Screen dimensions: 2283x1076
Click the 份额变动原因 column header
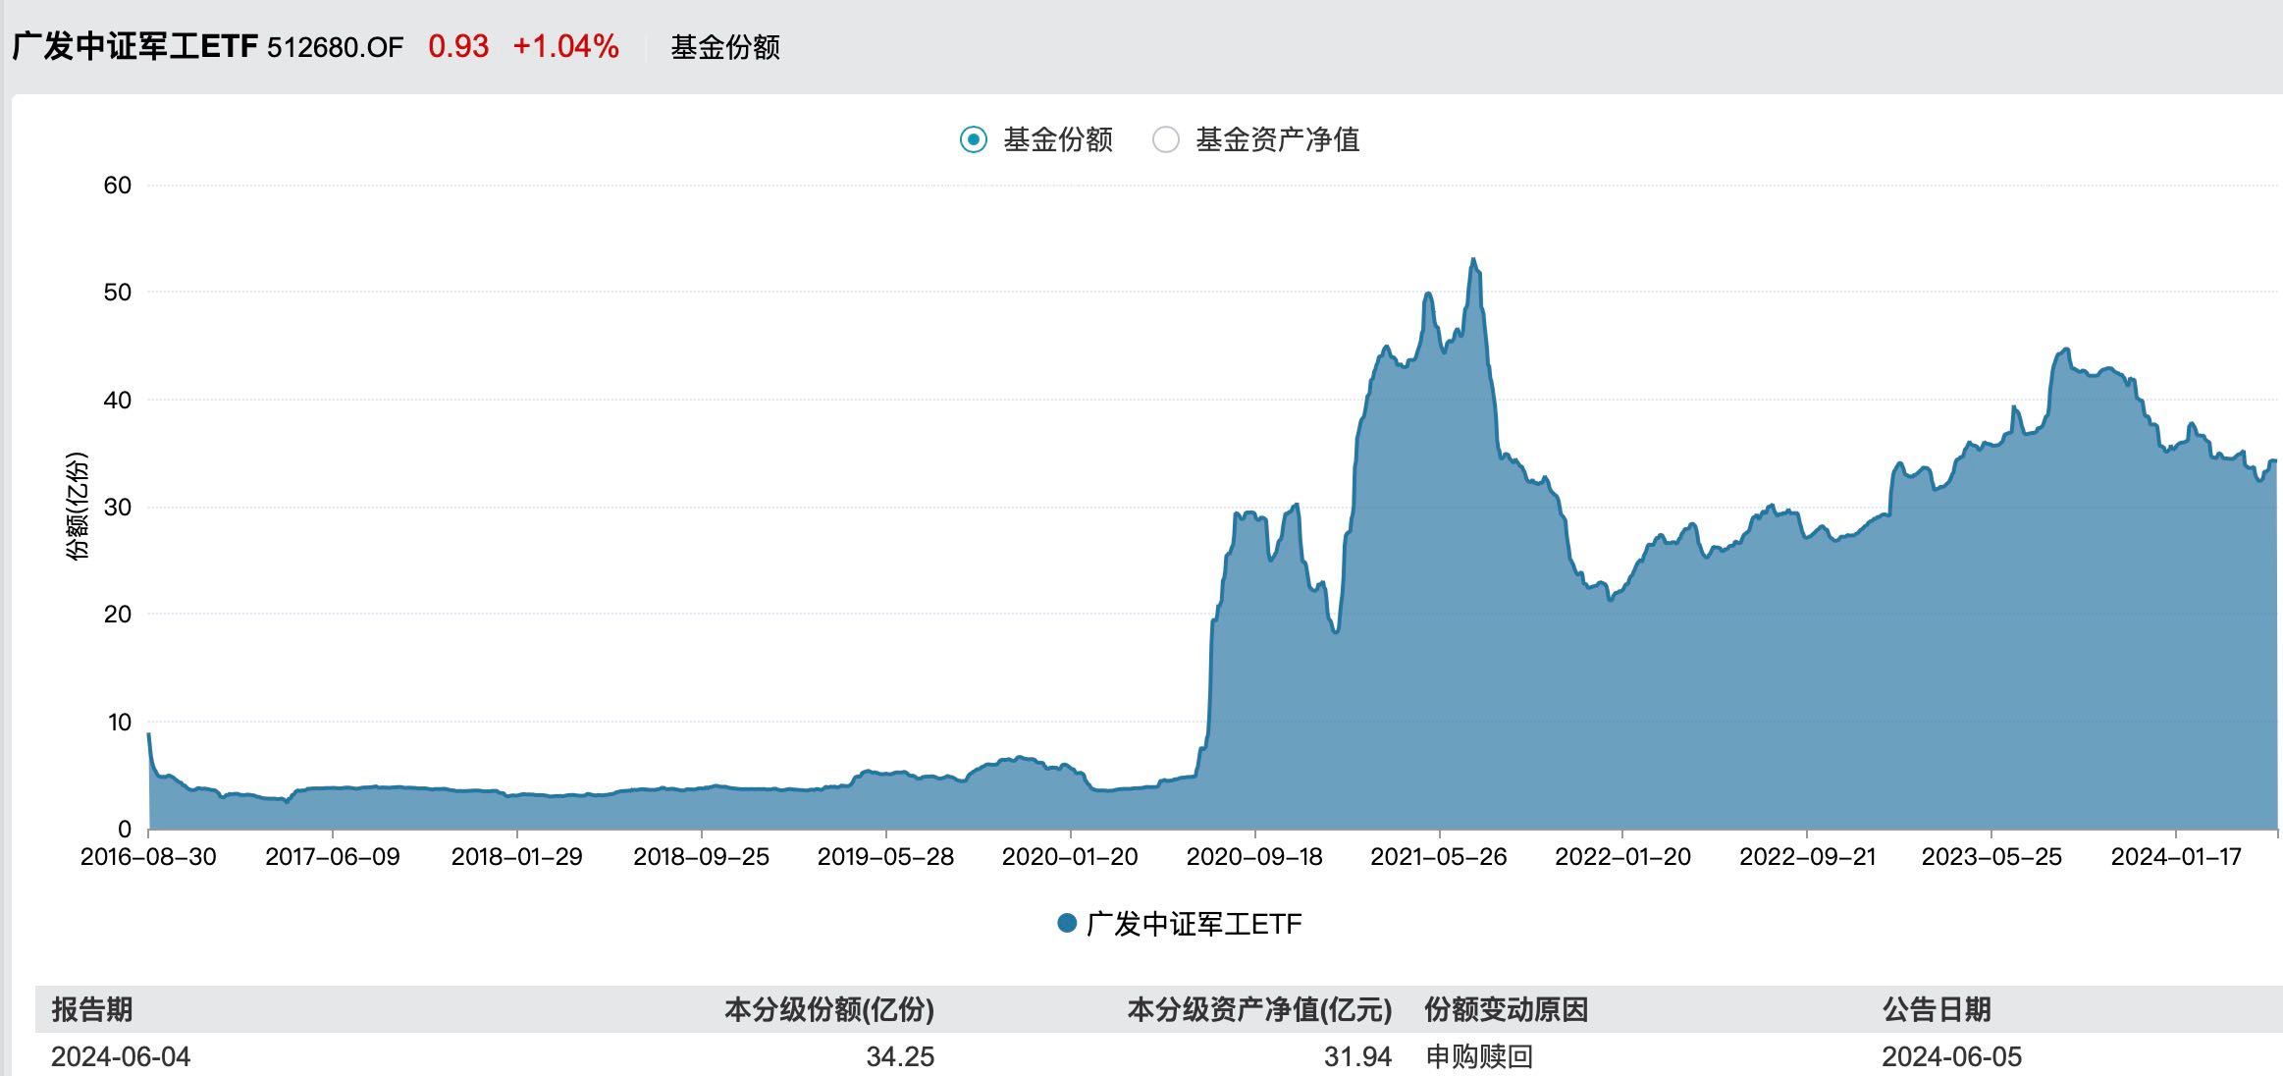pos(1507,1009)
